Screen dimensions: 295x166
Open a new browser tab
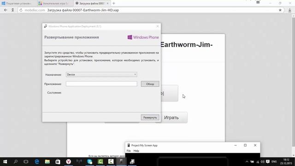114,3
